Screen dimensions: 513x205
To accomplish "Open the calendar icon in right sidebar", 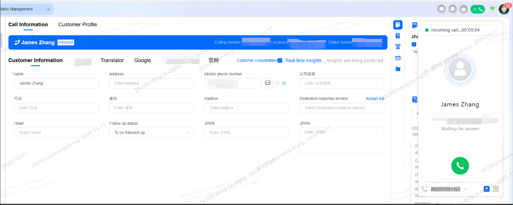I will click(398, 58).
